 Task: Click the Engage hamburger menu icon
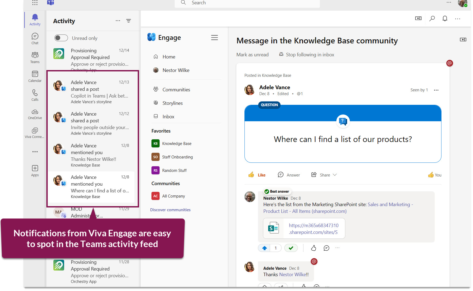coord(215,37)
